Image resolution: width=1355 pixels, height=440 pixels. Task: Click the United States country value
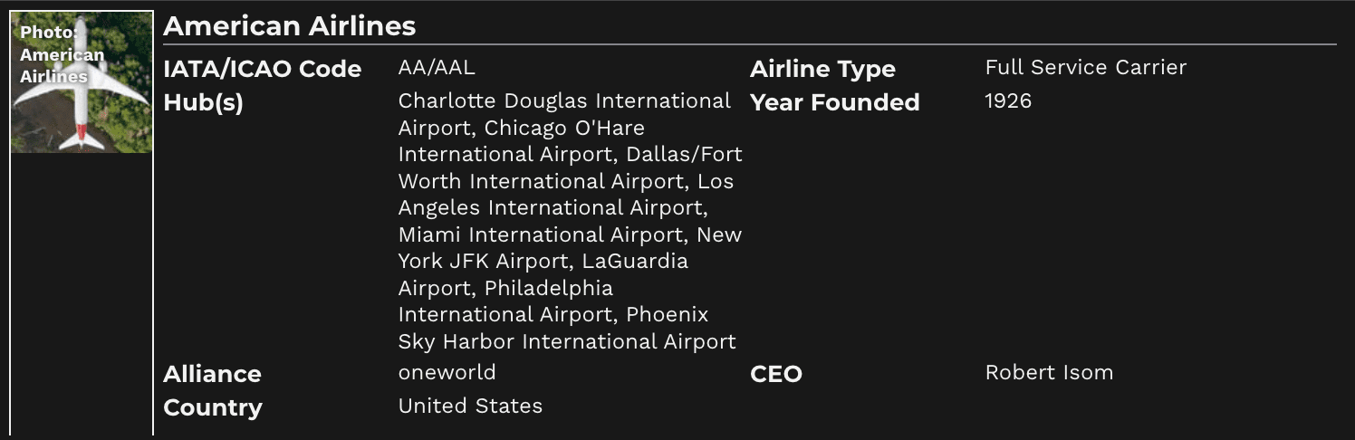pos(470,406)
